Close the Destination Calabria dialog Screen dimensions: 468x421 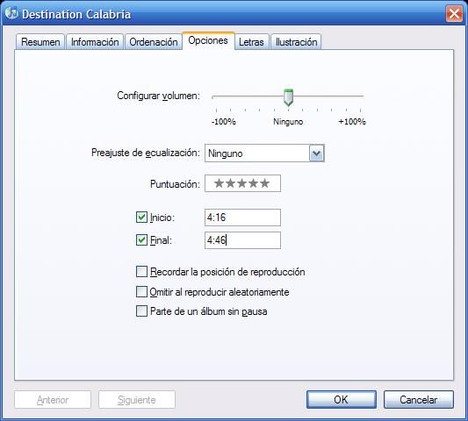coord(454,14)
